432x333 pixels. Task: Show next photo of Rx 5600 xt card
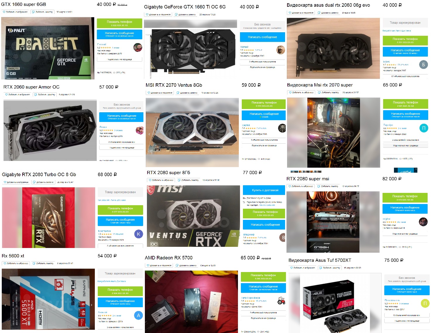click(x=91, y=305)
